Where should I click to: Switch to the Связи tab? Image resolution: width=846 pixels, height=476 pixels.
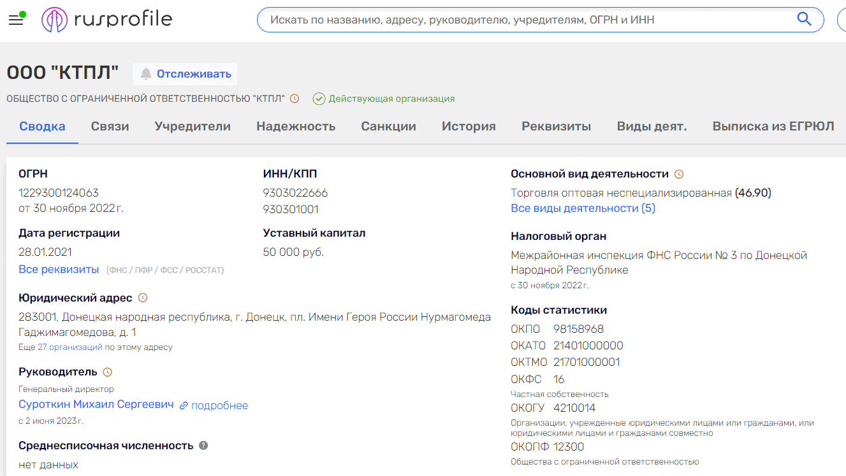tap(110, 126)
